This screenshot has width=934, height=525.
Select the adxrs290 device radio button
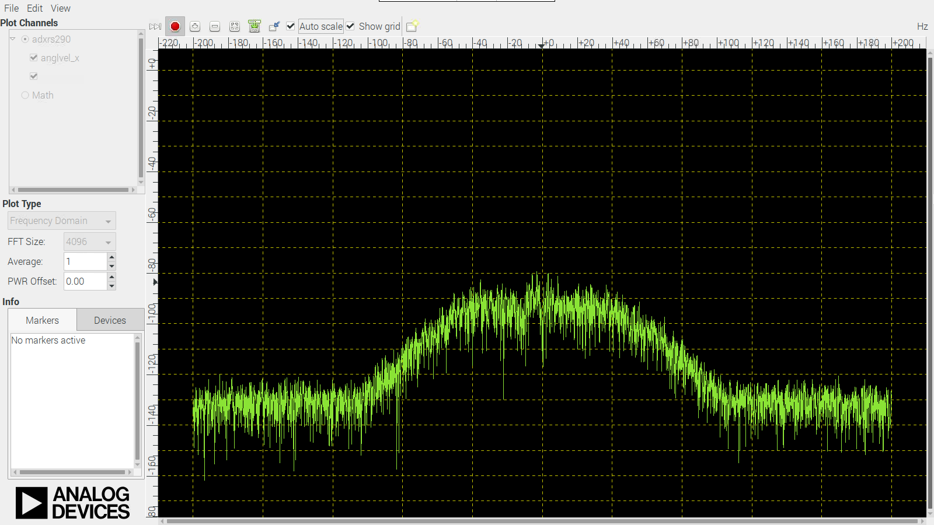25,39
